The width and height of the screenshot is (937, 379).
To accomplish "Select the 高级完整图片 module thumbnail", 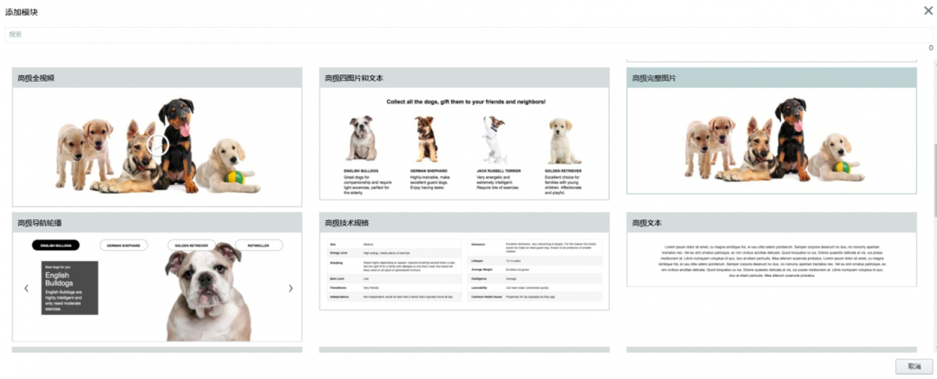I will click(770, 140).
